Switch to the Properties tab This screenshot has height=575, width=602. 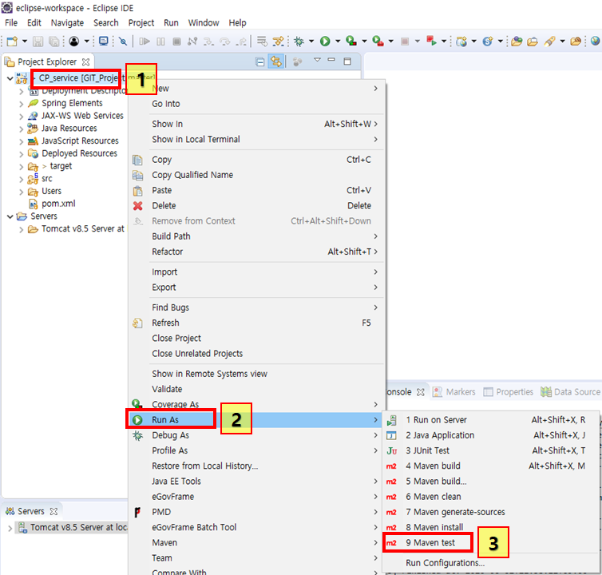pyautogui.click(x=509, y=392)
